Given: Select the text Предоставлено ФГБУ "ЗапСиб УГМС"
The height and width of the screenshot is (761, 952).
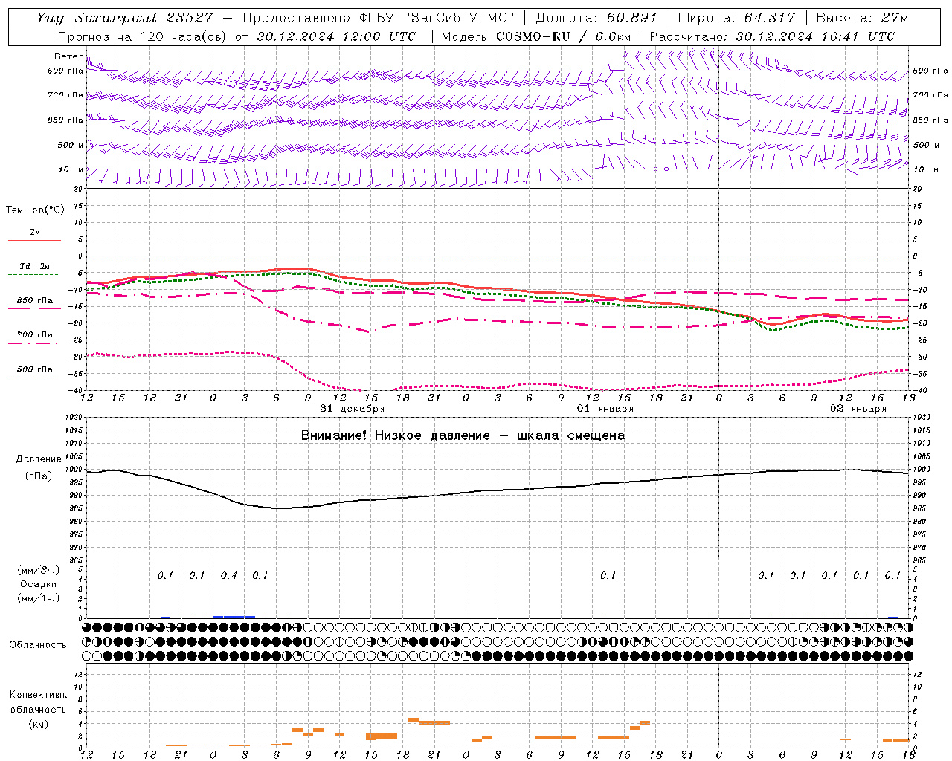Looking at the screenshot, I should point(379,18).
